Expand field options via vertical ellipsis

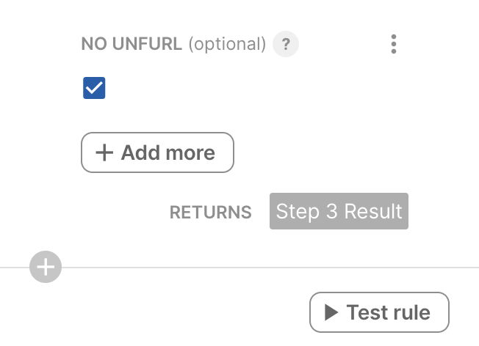tap(394, 44)
